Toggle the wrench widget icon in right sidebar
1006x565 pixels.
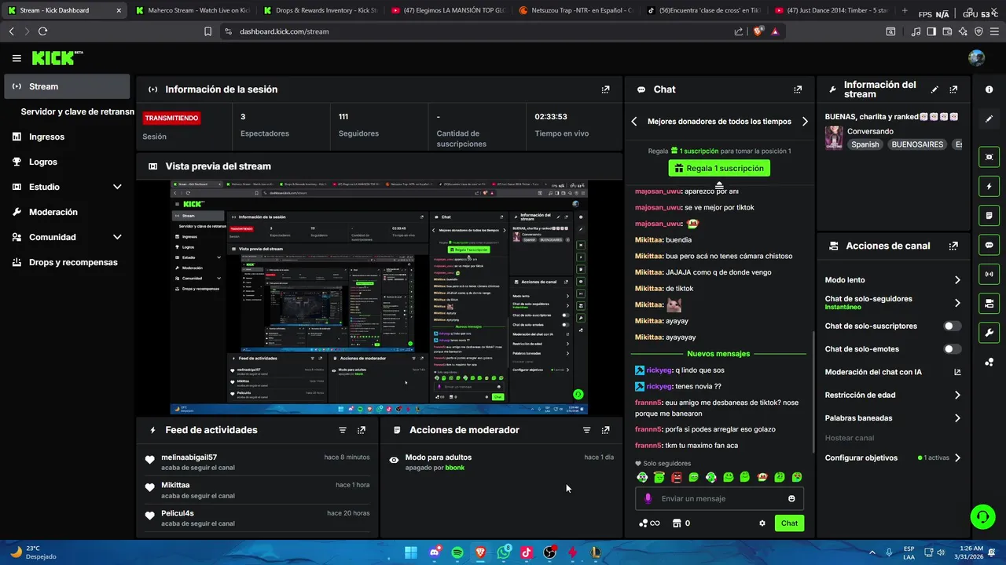(x=989, y=332)
